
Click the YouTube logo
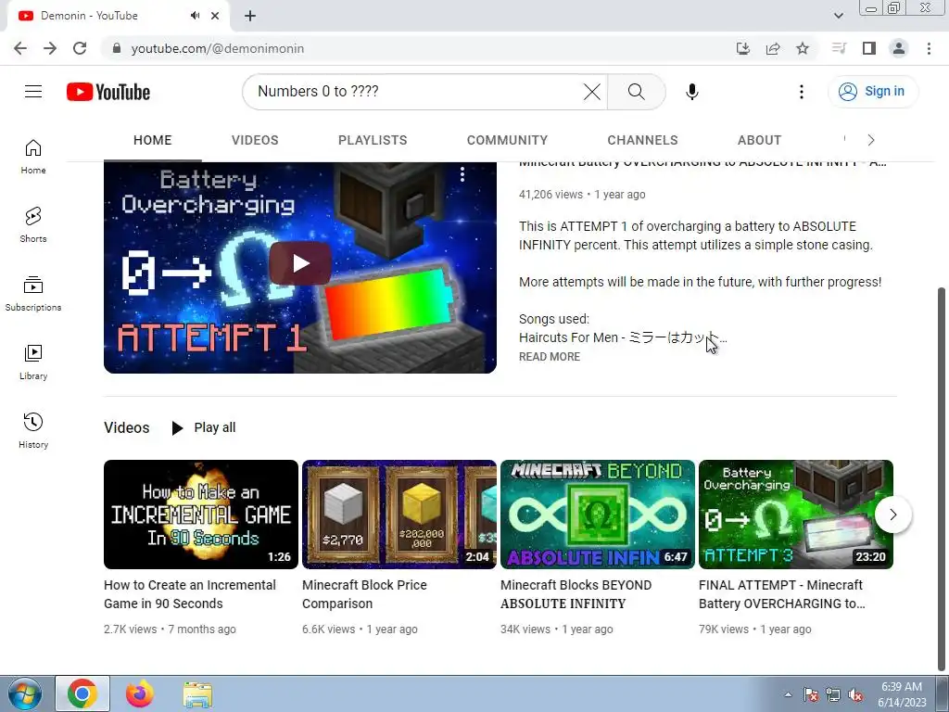pos(108,92)
